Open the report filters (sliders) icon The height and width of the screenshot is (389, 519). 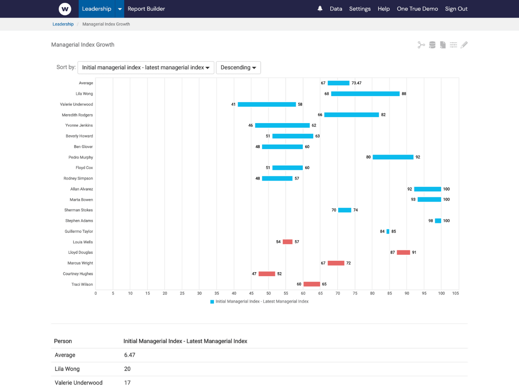(454, 44)
